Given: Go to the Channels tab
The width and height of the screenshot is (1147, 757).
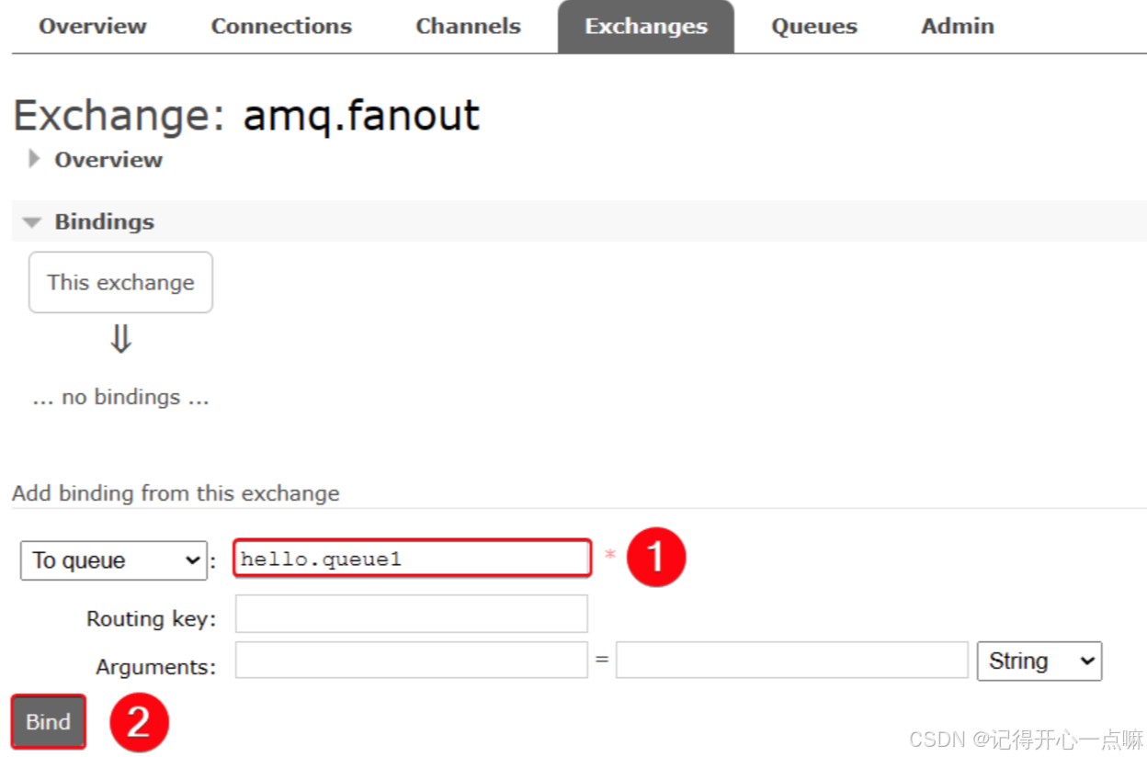Looking at the screenshot, I should coord(468,27).
